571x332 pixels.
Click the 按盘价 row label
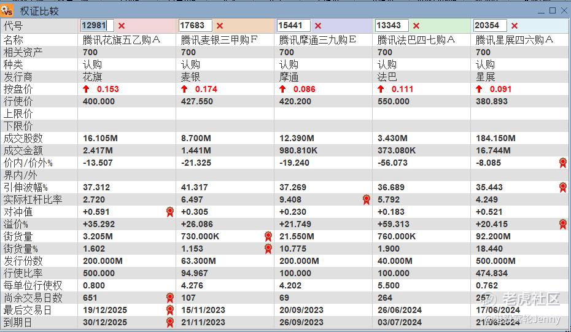click(18, 89)
